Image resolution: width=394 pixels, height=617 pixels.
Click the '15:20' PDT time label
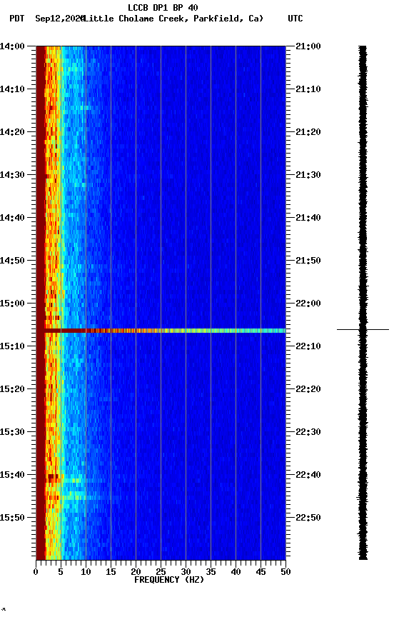pyautogui.click(x=12, y=390)
